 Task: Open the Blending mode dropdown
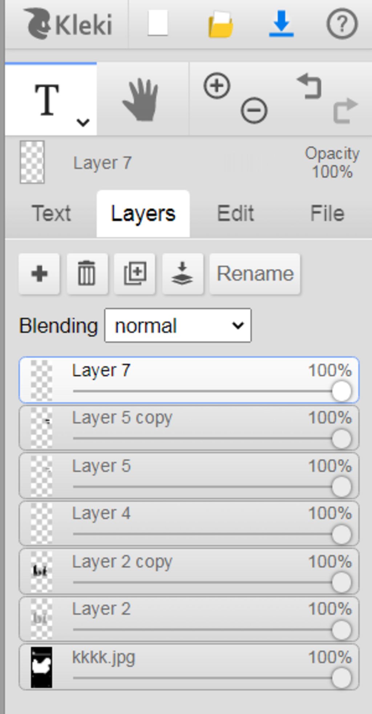point(178,326)
